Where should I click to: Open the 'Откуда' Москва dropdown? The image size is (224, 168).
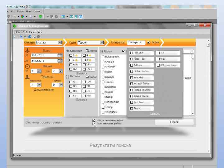(60, 42)
